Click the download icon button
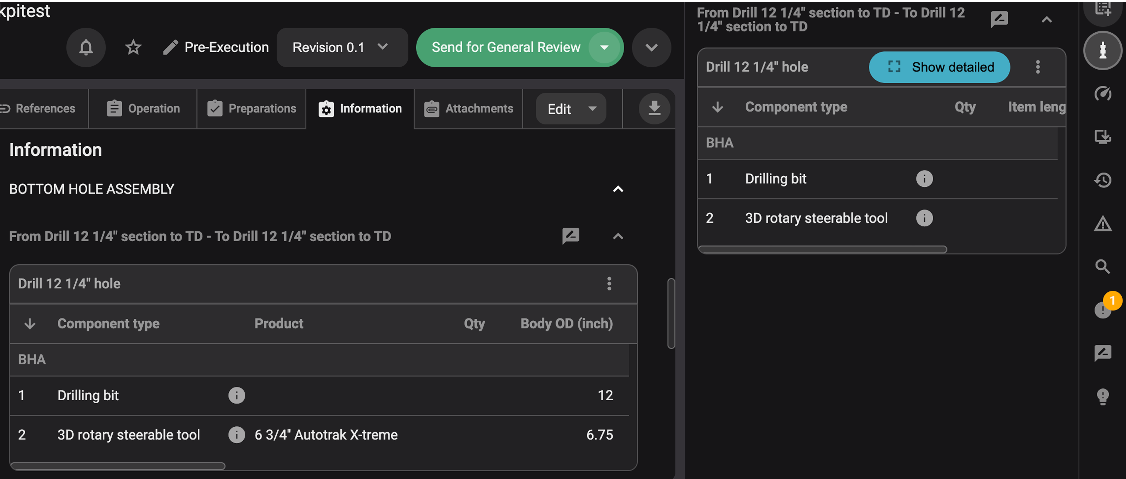Image resolution: width=1126 pixels, height=479 pixels. [654, 109]
